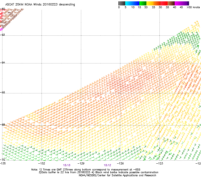Image resolution: width=201 pixels, height=177 pixels.
Task: Click the purple time stamp 15:13
Action: coord(67,165)
